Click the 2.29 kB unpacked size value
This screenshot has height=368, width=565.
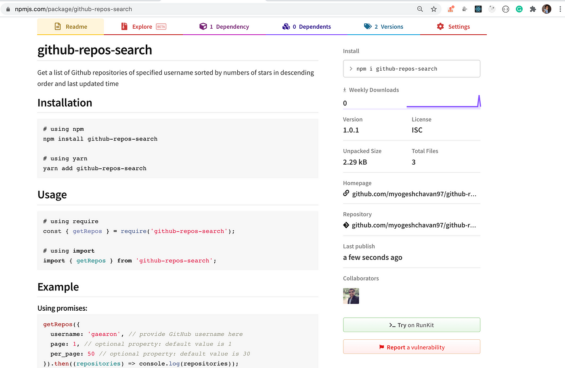pos(355,162)
